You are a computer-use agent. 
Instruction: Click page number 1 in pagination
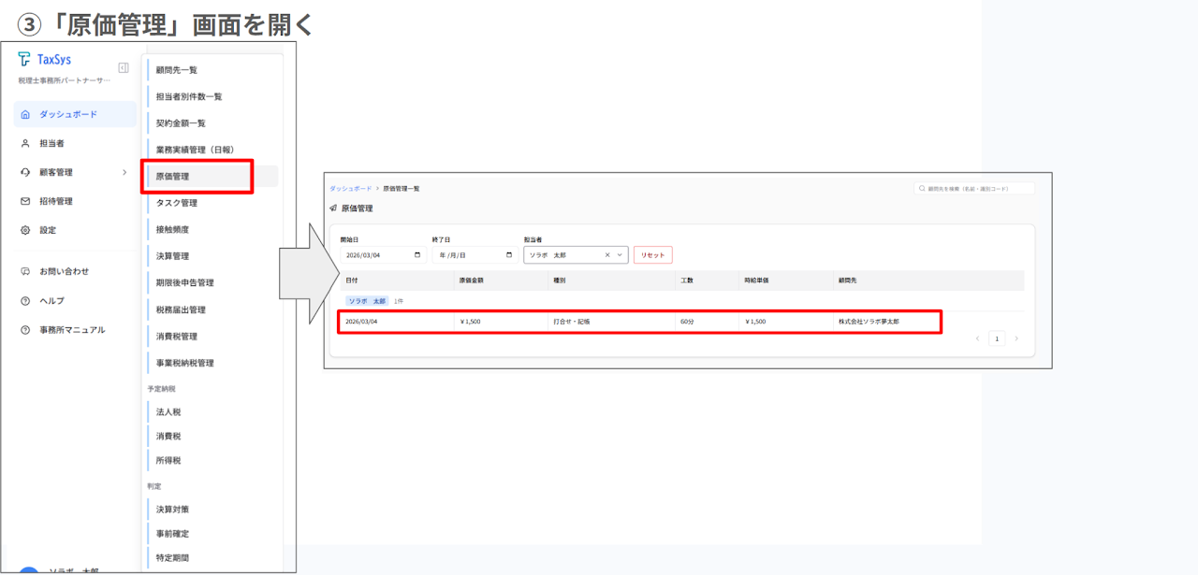pos(997,338)
